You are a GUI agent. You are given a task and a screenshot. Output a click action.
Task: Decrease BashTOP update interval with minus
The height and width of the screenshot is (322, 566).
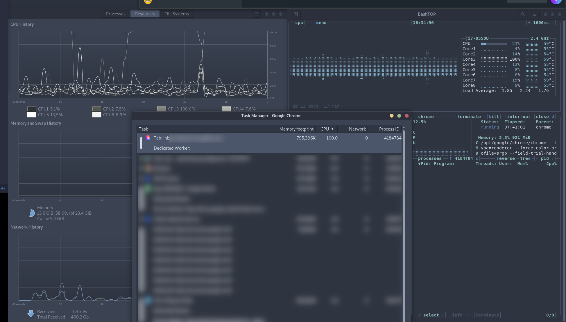[x=553, y=23]
